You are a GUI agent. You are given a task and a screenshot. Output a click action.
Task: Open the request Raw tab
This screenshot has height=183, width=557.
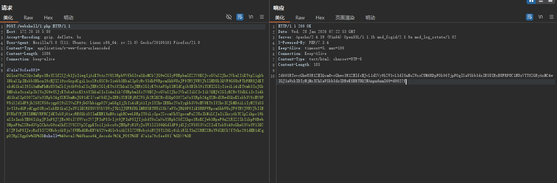point(29,18)
